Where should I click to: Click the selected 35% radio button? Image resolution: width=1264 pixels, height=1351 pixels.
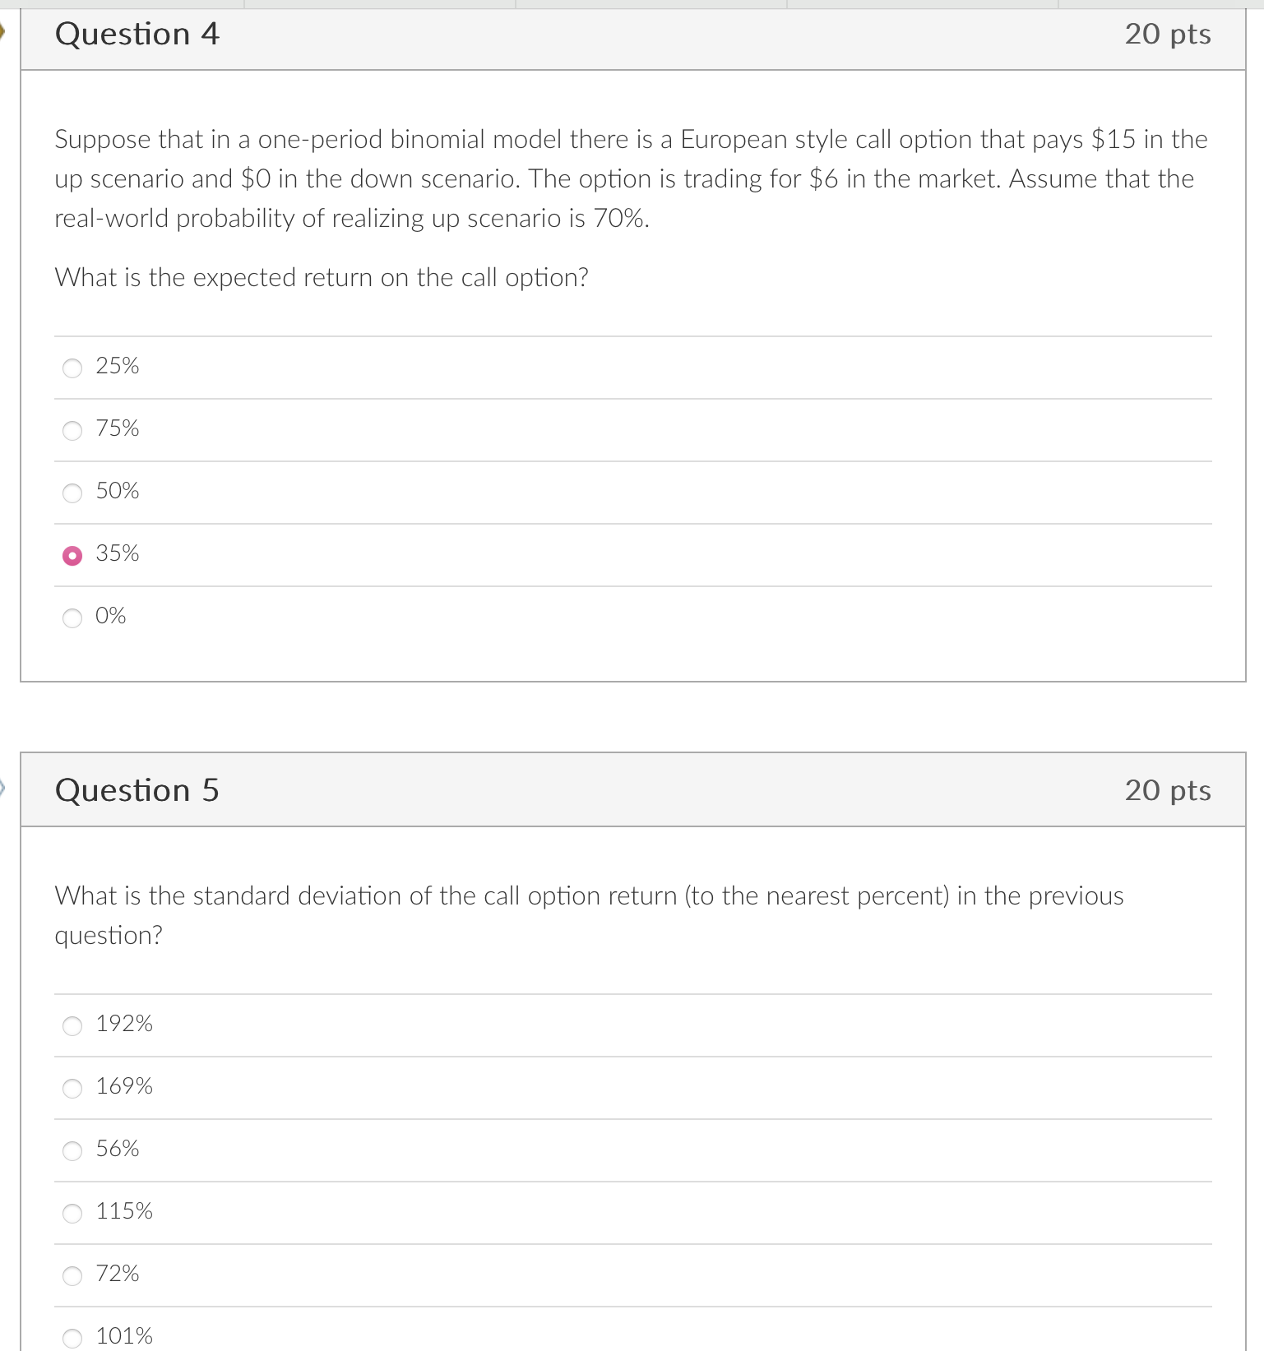point(72,555)
